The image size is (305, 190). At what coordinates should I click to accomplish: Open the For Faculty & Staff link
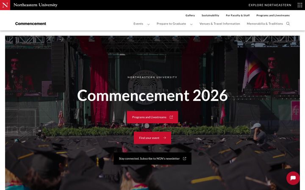(x=238, y=15)
